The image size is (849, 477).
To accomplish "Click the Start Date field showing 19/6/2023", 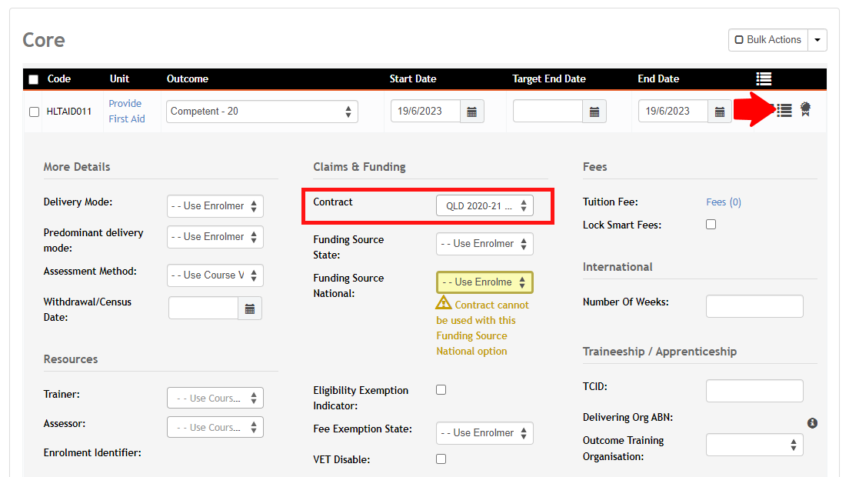I will [x=425, y=112].
